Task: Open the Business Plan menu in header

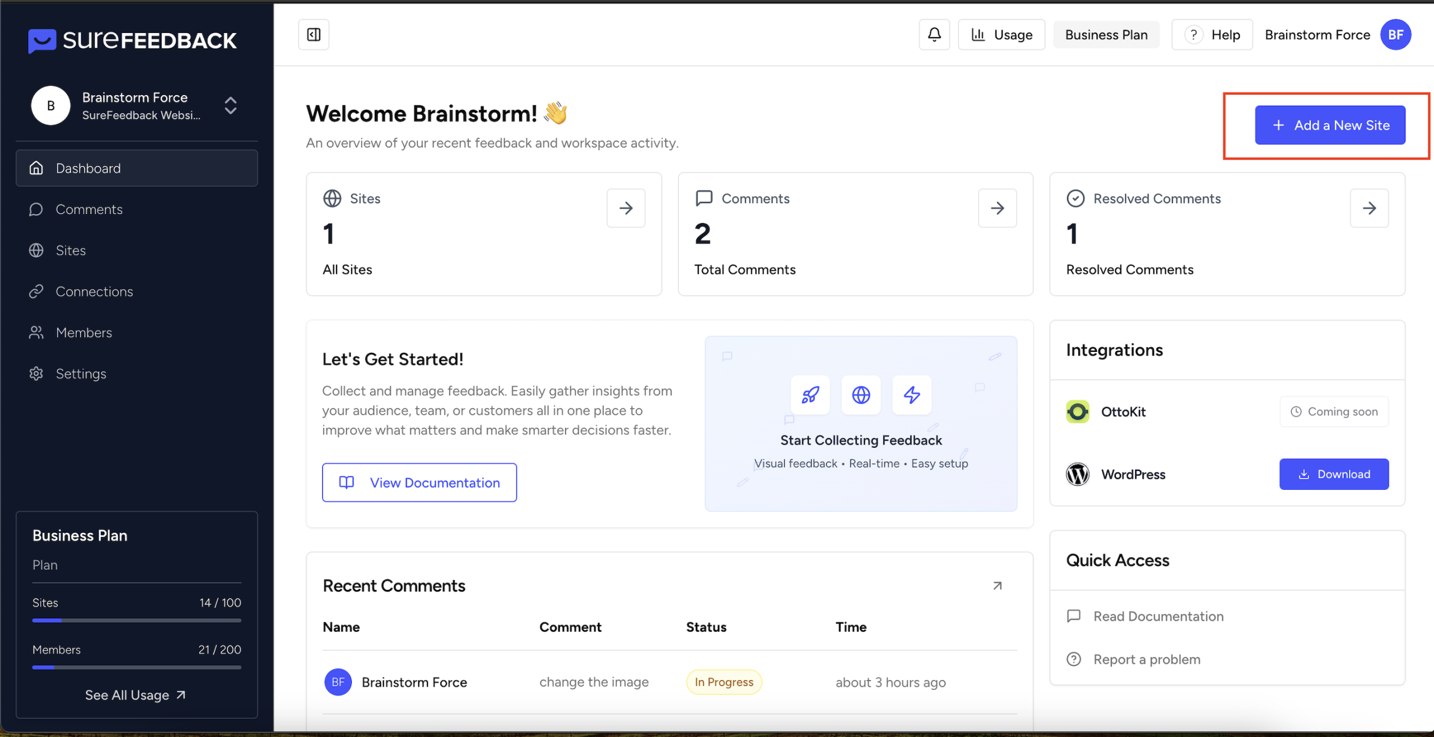Action: 1106,35
